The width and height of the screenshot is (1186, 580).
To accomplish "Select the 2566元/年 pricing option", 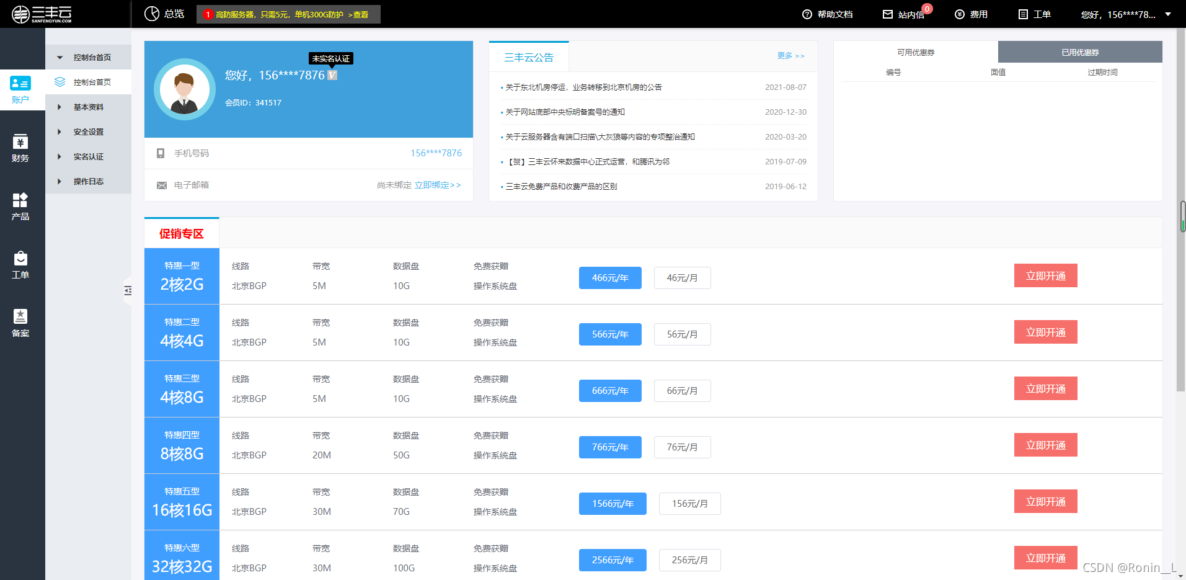I will pos(613,560).
